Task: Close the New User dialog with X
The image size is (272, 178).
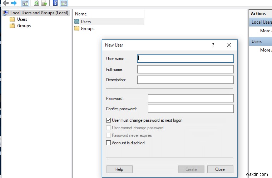Action: [x=229, y=45]
